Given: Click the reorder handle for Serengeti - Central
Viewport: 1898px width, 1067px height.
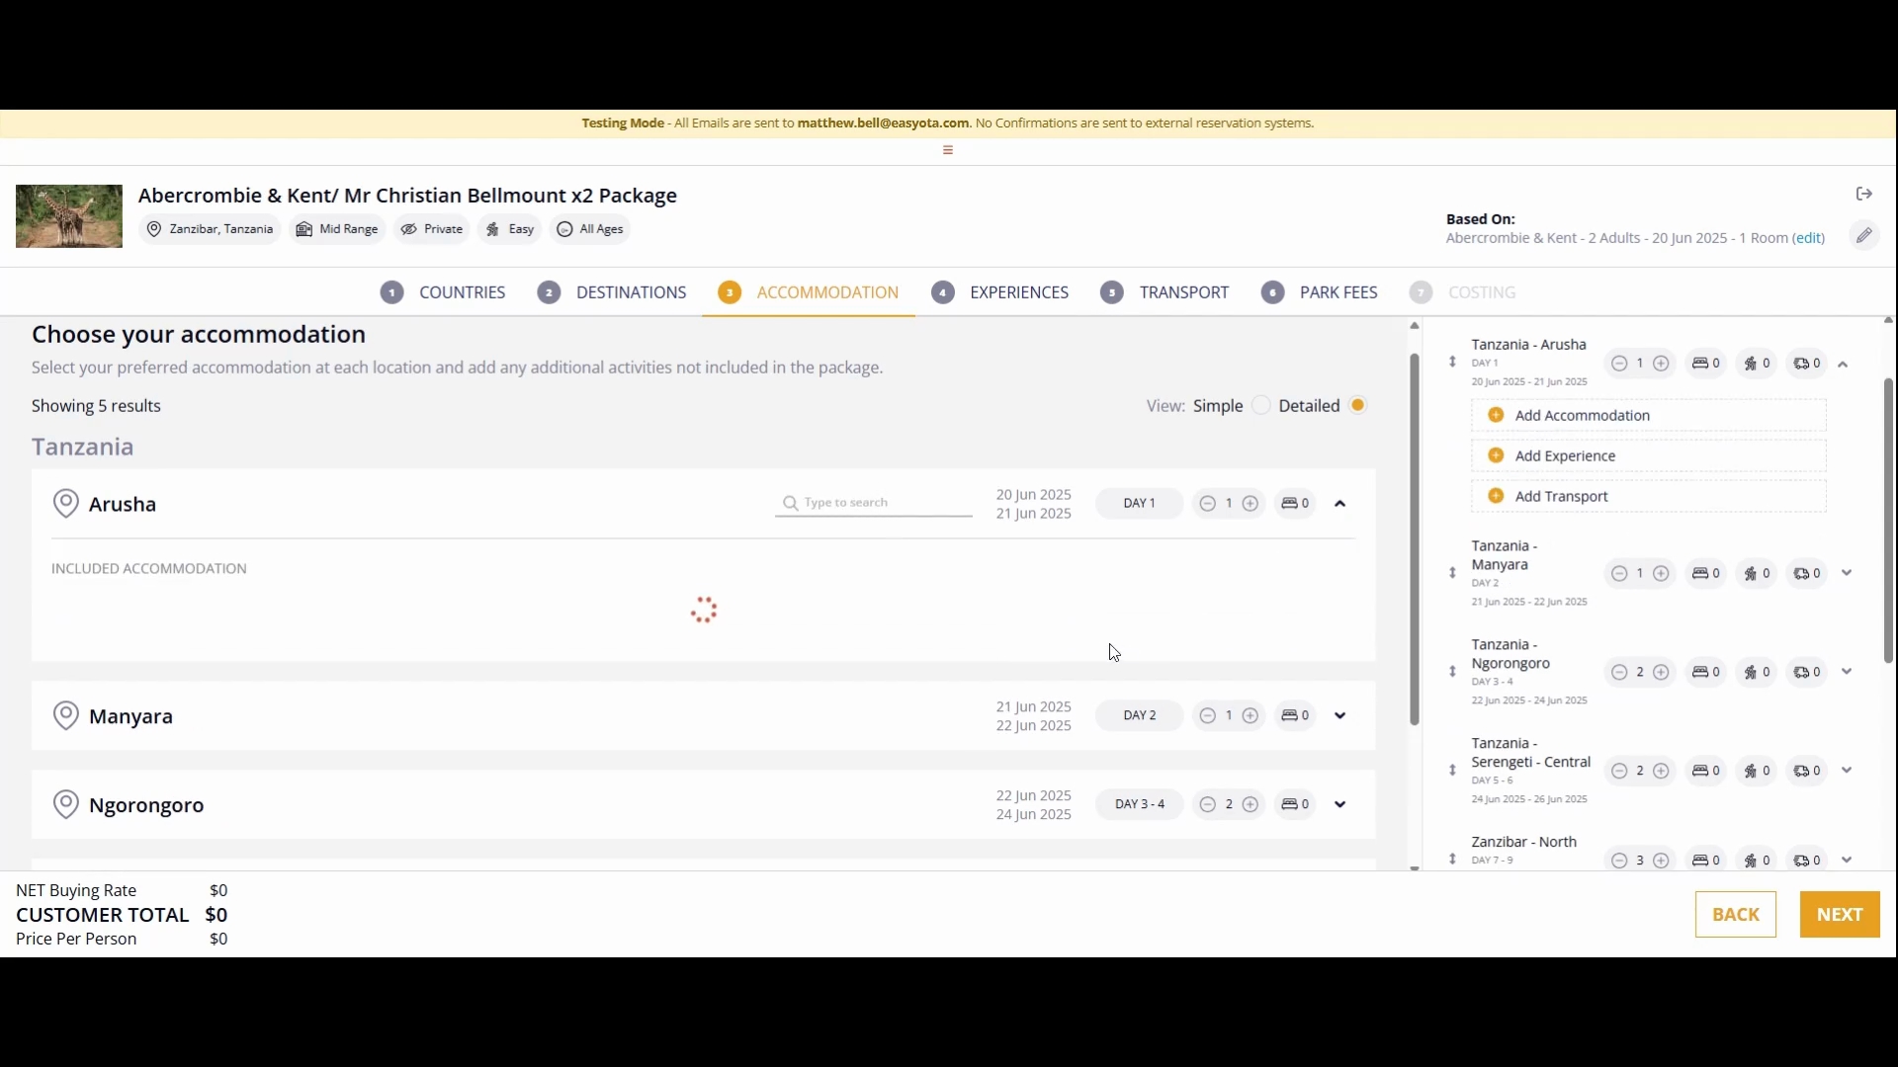Looking at the screenshot, I should [x=1452, y=771].
